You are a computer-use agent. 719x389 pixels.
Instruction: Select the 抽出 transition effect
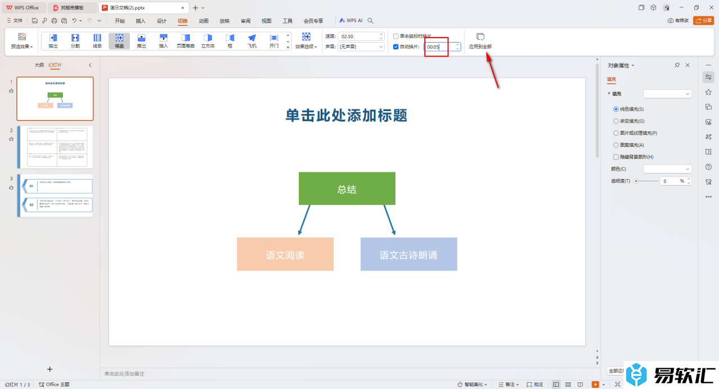(53, 41)
